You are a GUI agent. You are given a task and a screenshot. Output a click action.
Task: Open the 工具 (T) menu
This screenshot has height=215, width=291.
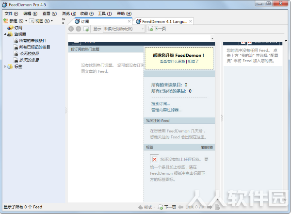coord(105,14)
